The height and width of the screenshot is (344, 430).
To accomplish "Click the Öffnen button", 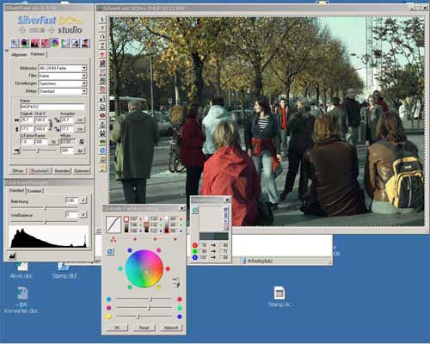I will (18, 171).
